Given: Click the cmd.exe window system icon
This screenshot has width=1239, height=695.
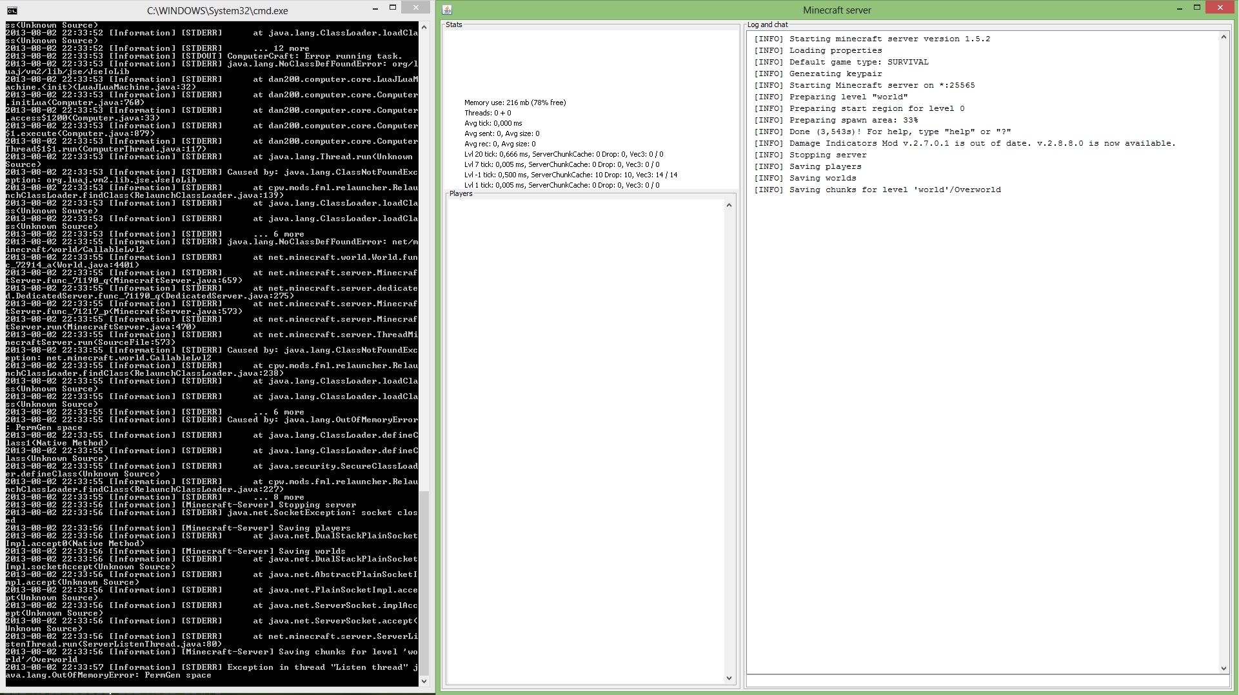Looking at the screenshot, I should 12,10.
